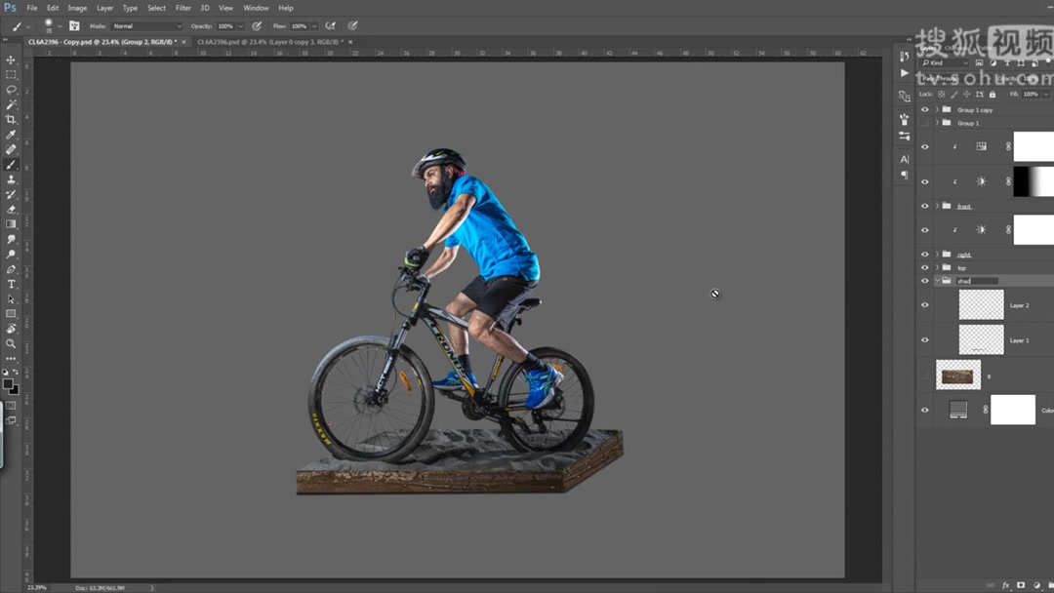1054x593 pixels.
Task: Expand the front group
Action: click(937, 206)
